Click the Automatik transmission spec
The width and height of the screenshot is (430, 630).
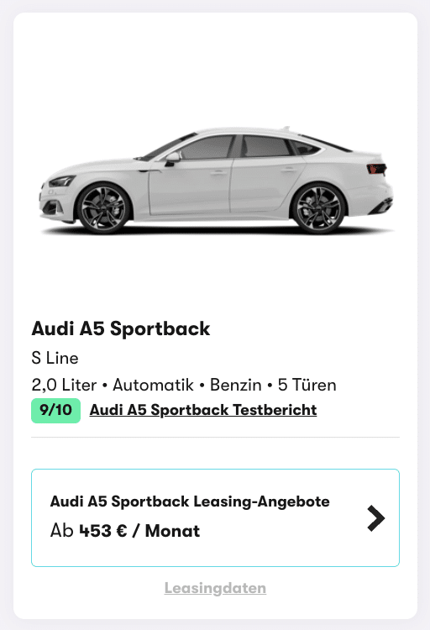[x=153, y=385]
